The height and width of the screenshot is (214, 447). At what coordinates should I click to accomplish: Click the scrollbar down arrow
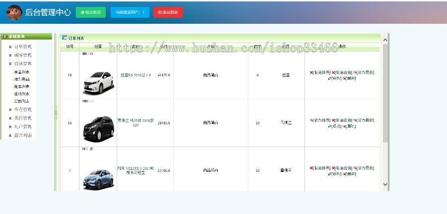tap(385, 184)
